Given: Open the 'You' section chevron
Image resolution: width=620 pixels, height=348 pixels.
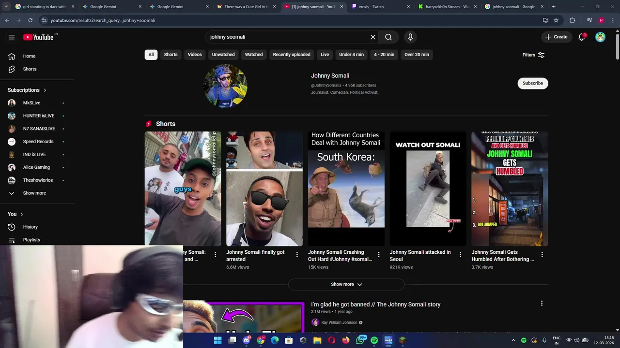Looking at the screenshot, I should 21,214.
